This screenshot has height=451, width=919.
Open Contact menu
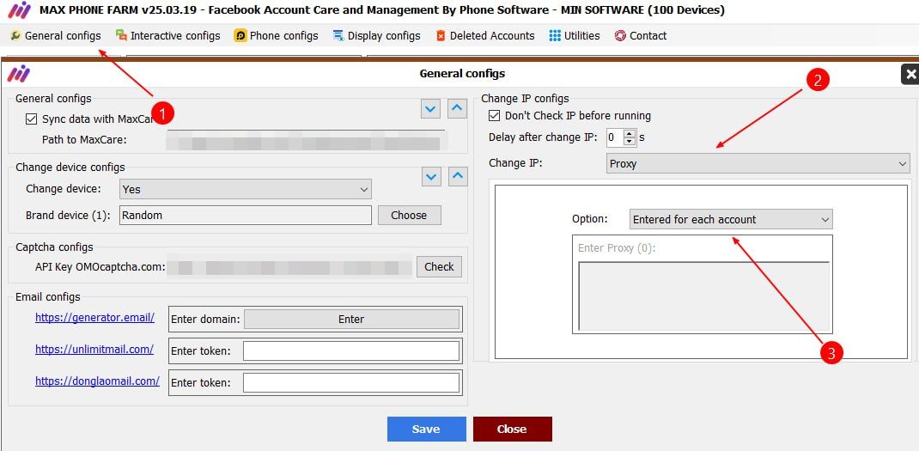coord(641,36)
